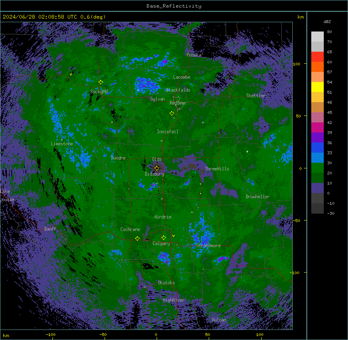Select the yellow V marker northeast of Calgary
This screenshot has height=340, width=348.
pyautogui.click(x=173, y=236)
